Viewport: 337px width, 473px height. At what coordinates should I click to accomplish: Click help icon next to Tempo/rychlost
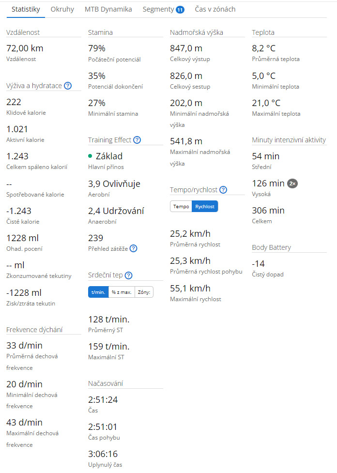click(223, 190)
